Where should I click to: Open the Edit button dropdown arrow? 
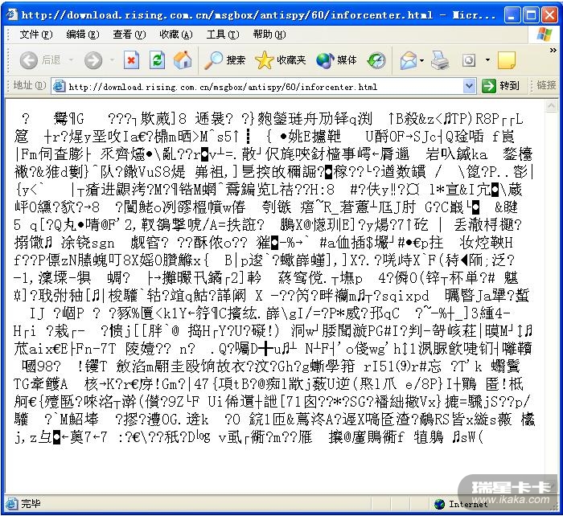[x=487, y=60]
